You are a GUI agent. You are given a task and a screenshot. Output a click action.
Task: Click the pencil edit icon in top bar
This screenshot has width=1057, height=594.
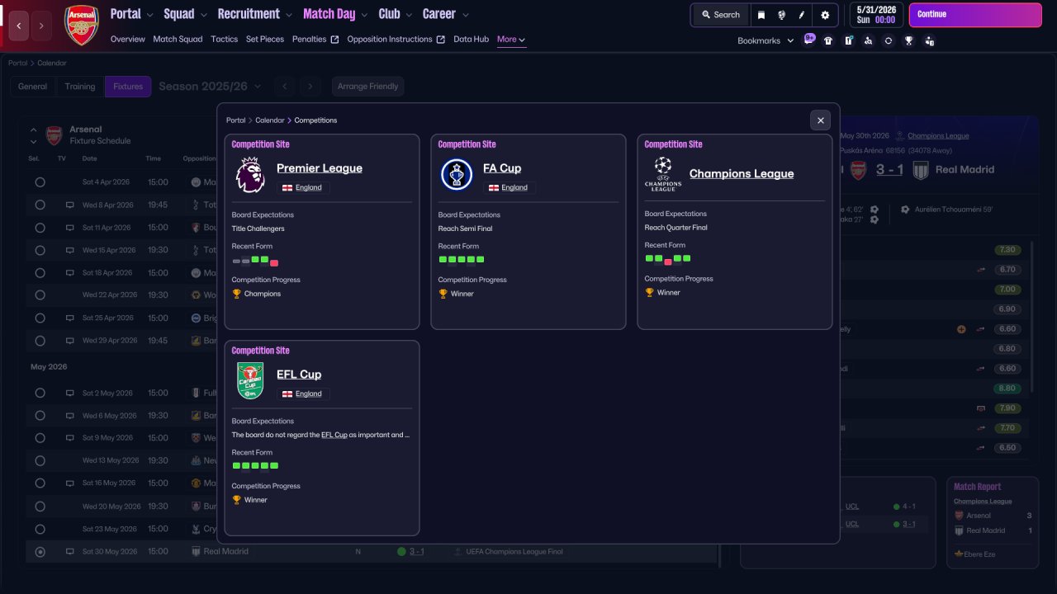tap(802, 15)
